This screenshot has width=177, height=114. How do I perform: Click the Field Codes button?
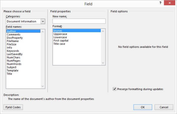(x=13, y=107)
